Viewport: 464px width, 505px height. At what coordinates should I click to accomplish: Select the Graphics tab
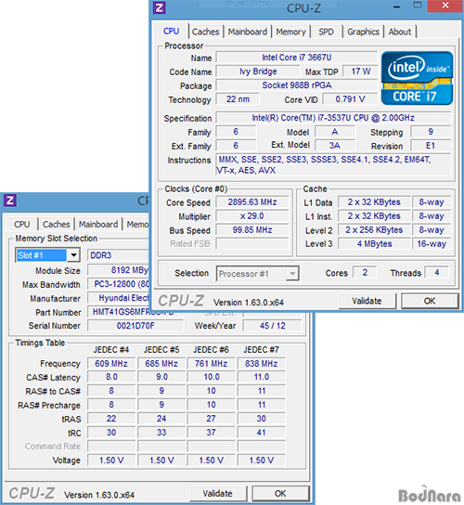click(363, 32)
